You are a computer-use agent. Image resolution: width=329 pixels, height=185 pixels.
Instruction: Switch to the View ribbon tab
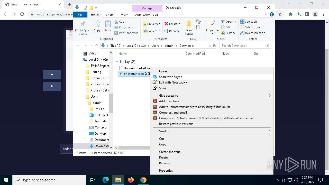124,15
